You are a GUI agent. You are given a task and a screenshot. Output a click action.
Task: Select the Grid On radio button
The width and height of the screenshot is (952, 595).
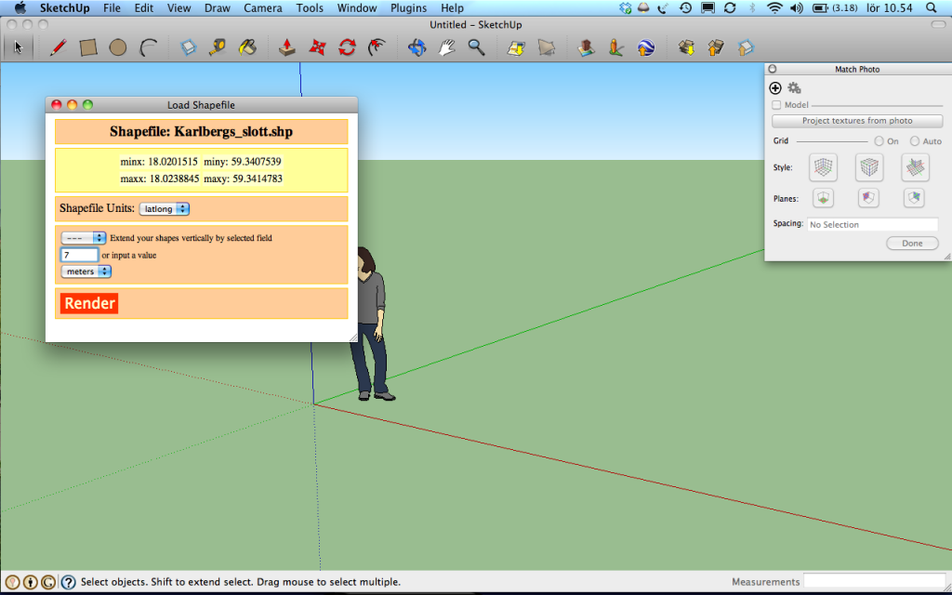(x=879, y=141)
